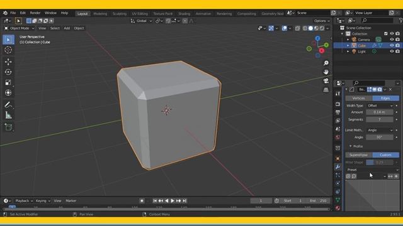Select the Edges bevel affect button
The image size is (403, 226).
385,98
